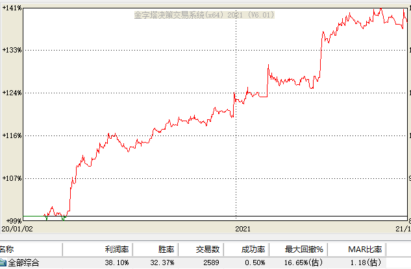Select the 全部综合 row name

(x=23, y=263)
